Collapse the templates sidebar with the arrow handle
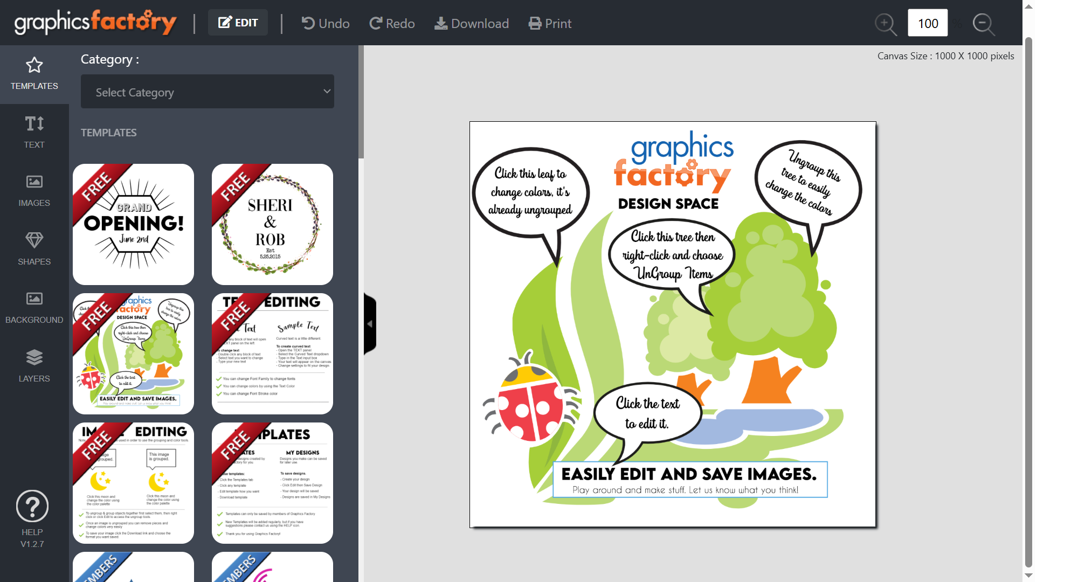The width and height of the screenshot is (1078, 582). (x=370, y=323)
